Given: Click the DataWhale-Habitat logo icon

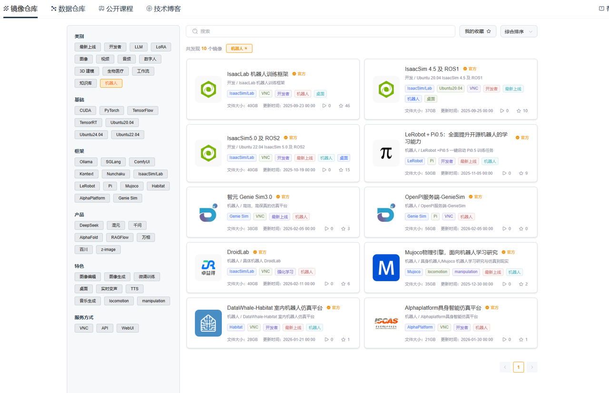Looking at the screenshot, I should (208, 323).
